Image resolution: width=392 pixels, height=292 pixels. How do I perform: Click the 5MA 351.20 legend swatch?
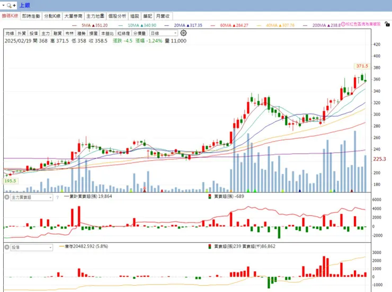pos(74,25)
